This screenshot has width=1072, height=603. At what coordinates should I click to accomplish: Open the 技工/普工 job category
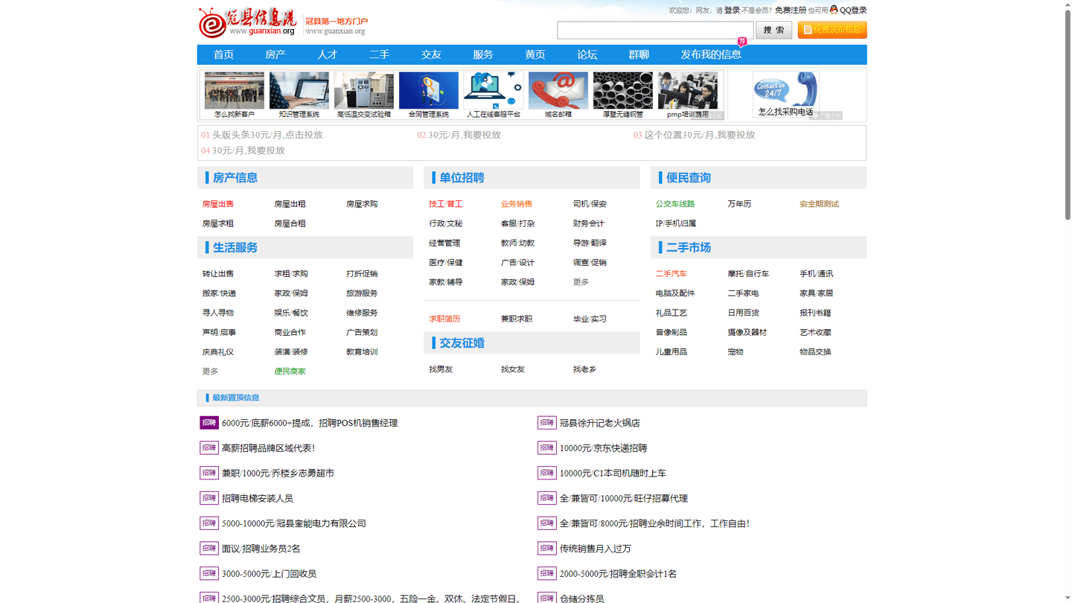[445, 204]
